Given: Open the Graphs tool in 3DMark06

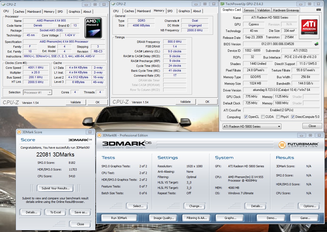Looking at the screenshot, I should click(x=230, y=218).
